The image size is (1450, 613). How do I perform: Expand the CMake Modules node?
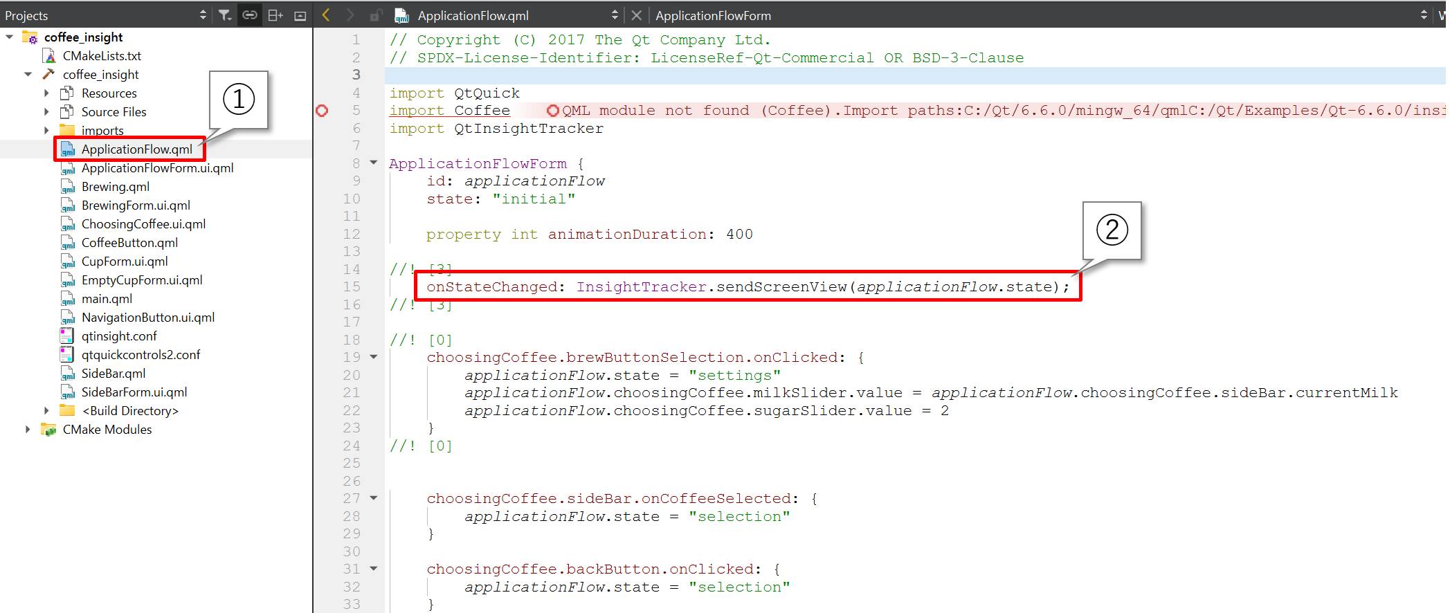point(28,430)
